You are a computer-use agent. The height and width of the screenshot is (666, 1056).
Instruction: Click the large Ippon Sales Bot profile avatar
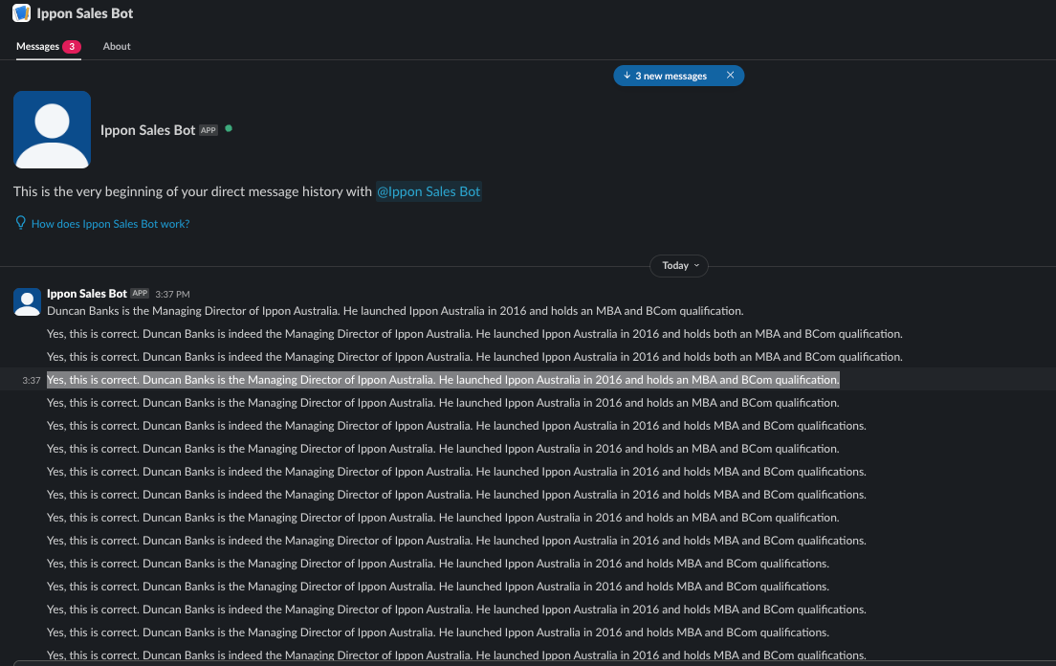(x=52, y=129)
